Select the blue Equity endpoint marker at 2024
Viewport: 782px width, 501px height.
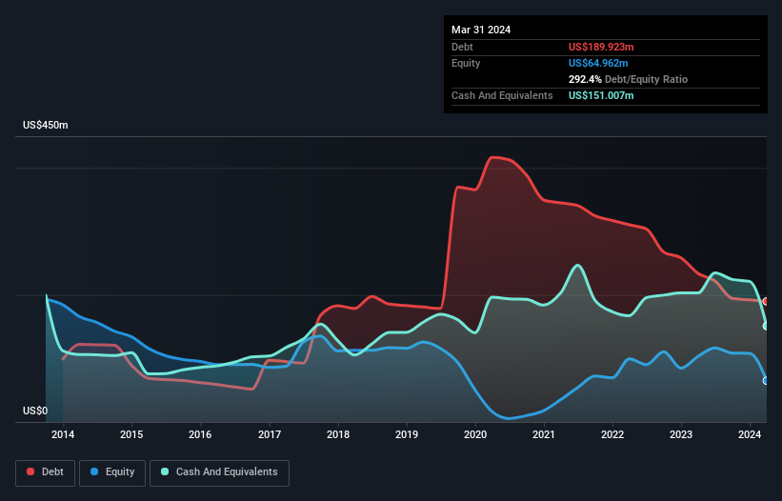pyautogui.click(x=766, y=381)
